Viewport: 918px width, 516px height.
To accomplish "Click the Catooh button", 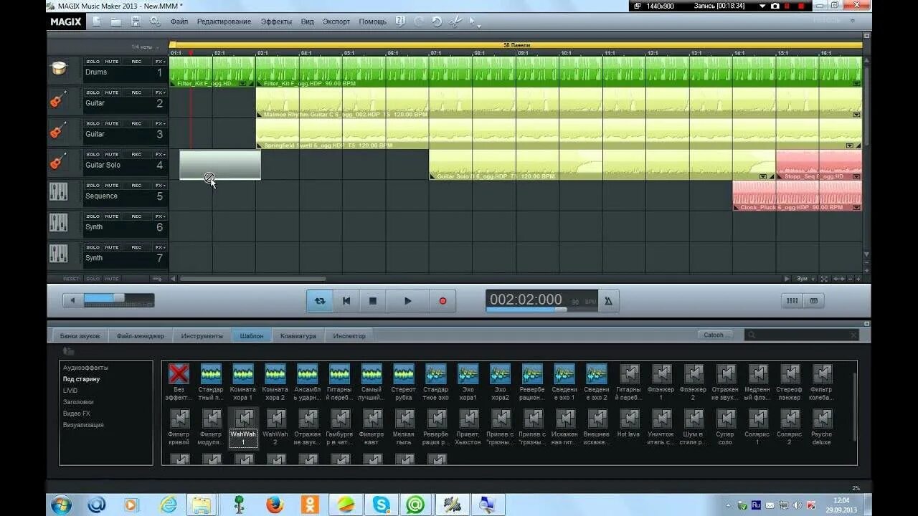I will [x=716, y=335].
